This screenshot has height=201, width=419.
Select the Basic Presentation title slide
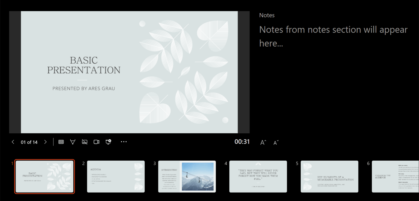[x=44, y=176]
